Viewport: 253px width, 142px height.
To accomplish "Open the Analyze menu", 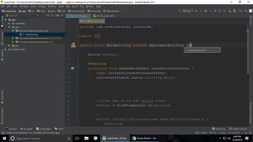I will point(42,6).
